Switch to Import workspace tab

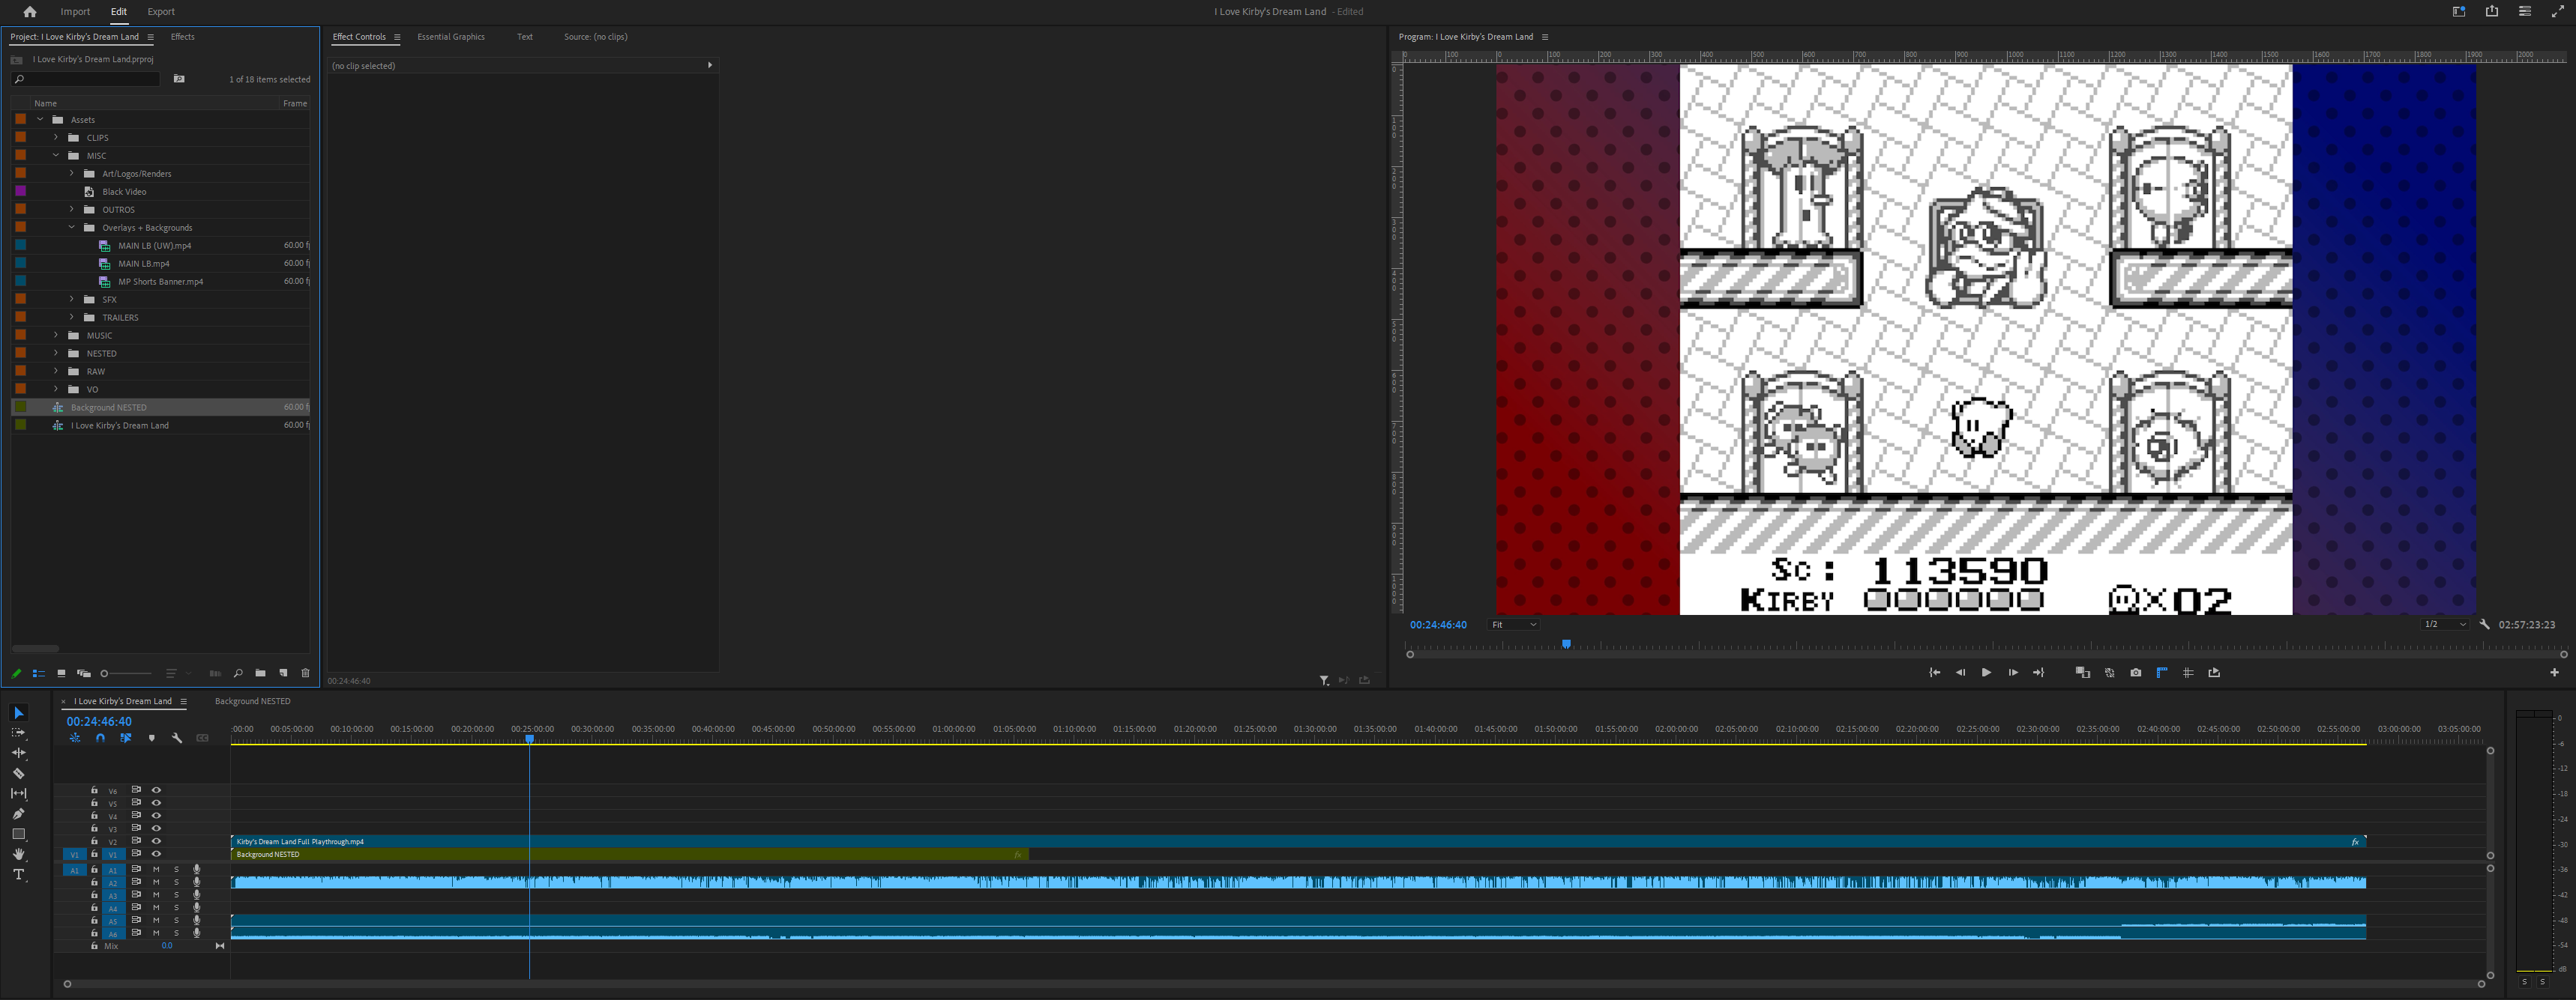[x=75, y=12]
